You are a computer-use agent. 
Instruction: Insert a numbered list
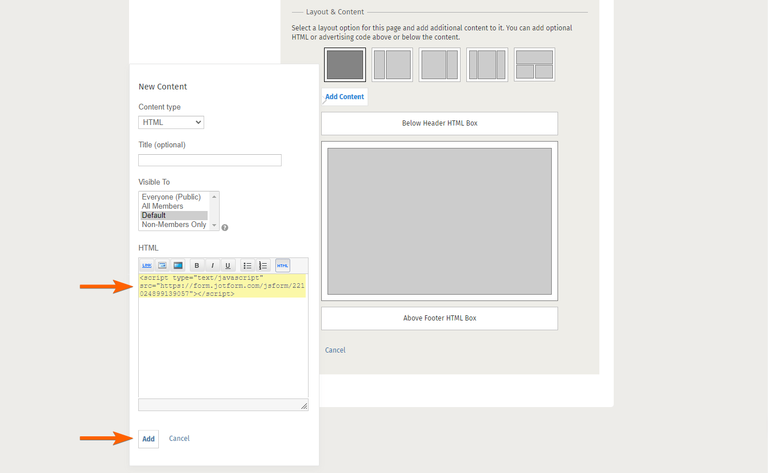pos(263,265)
